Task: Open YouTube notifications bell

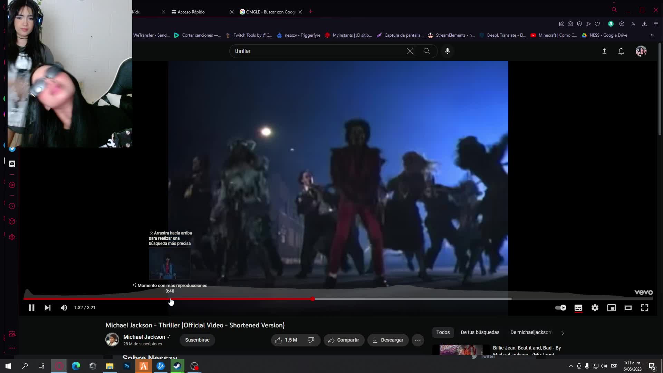Action: (621, 51)
